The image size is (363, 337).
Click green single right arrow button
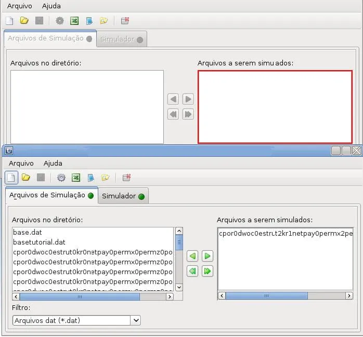(x=208, y=256)
